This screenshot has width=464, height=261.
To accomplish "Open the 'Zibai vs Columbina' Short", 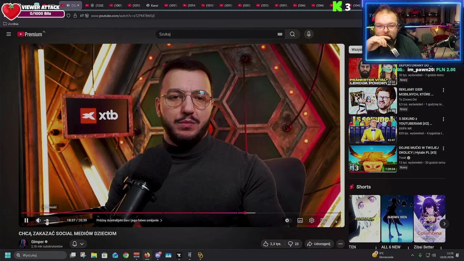I will coord(429,219).
